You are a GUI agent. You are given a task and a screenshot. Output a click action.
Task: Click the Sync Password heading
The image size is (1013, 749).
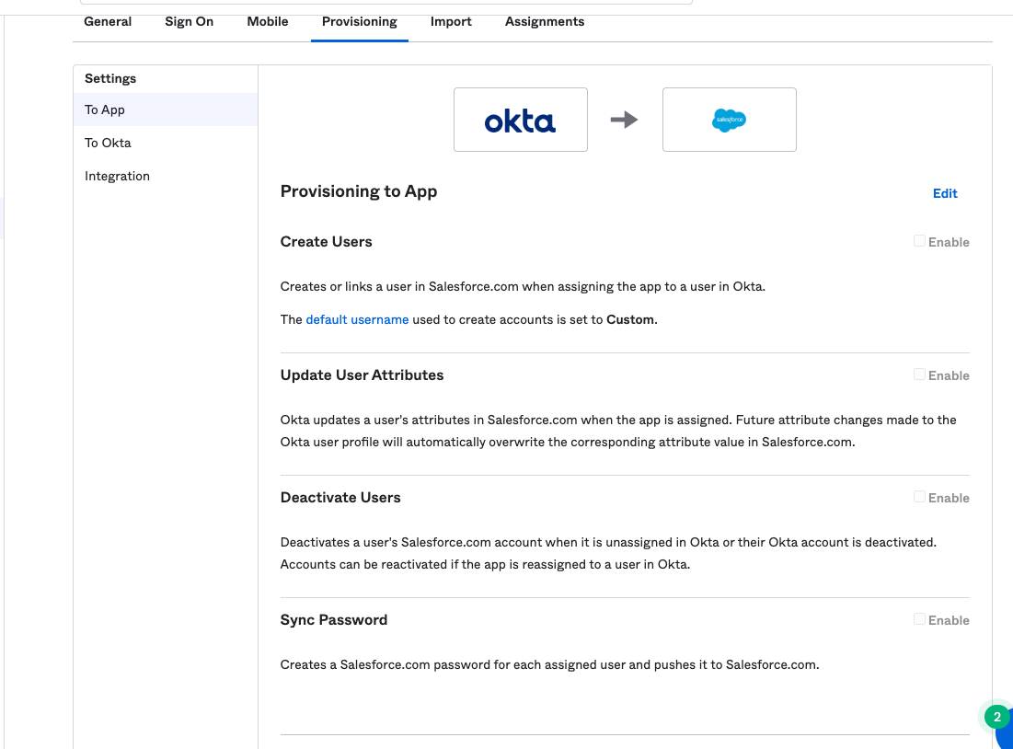(334, 620)
